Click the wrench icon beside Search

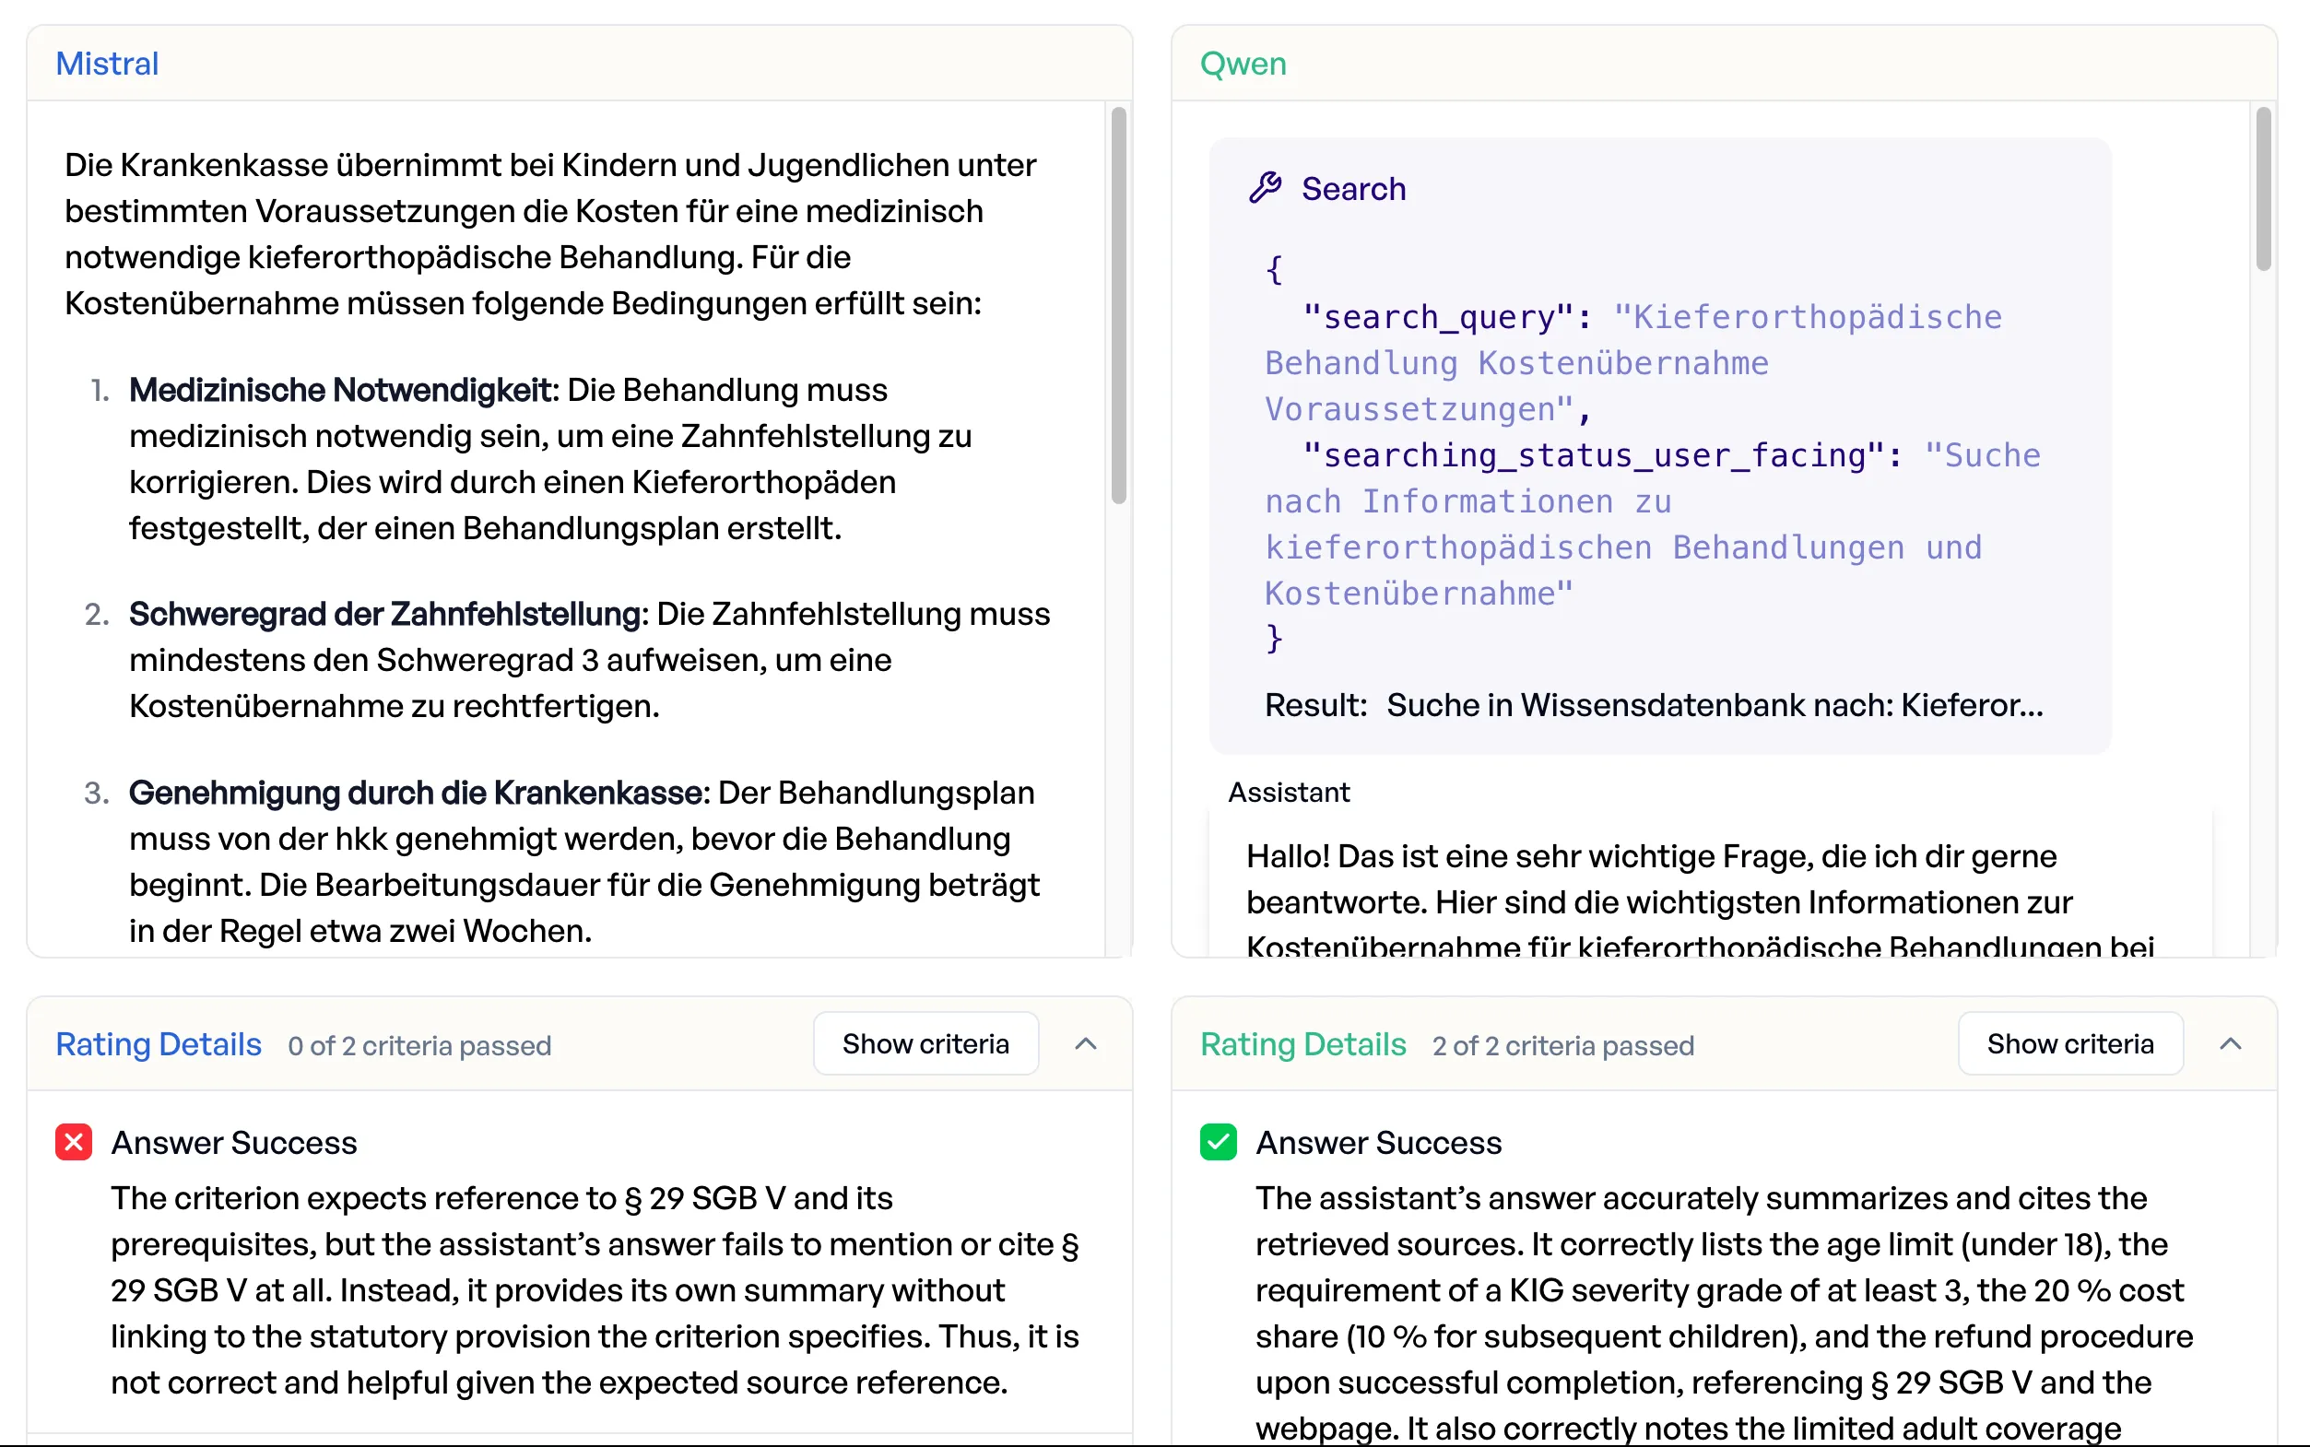1264,188
